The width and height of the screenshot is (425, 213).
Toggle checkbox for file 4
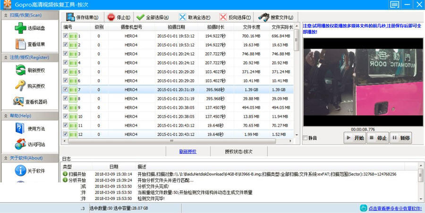[65, 62]
